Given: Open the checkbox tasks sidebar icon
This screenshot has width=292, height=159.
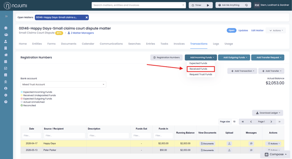Looking at the screenshot, I should pos(6,68).
